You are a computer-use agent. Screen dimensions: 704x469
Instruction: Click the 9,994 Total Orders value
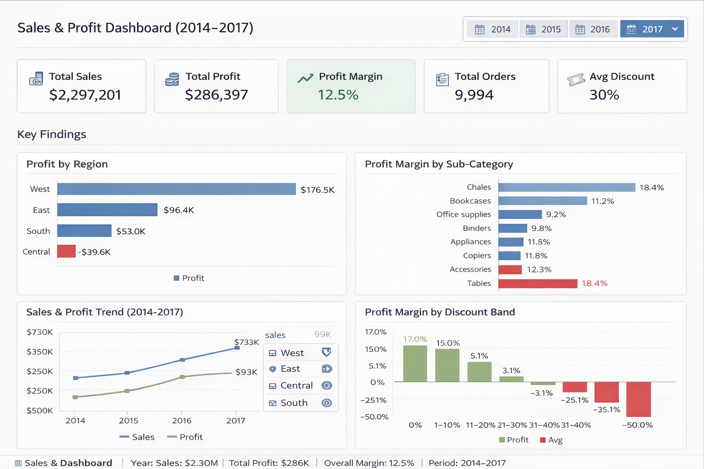[x=474, y=95]
